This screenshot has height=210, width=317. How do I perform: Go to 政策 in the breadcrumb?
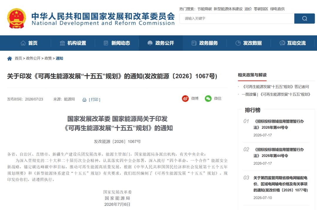(x=48, y=58)
